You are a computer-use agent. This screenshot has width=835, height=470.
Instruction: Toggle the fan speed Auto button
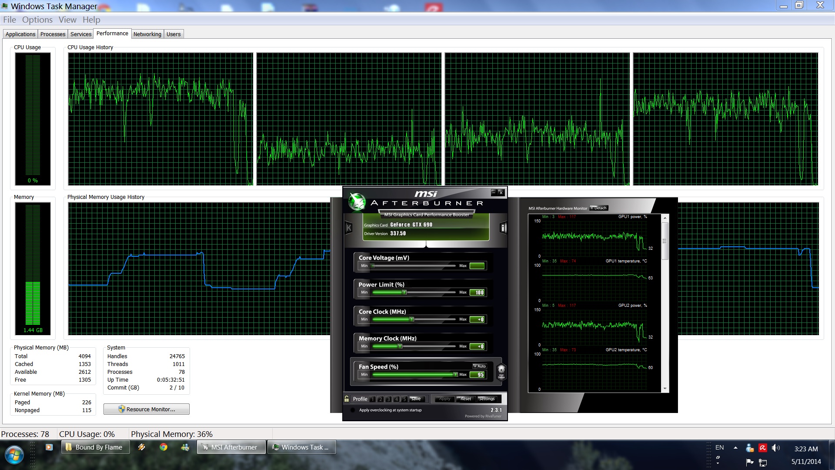coord(480,366)
